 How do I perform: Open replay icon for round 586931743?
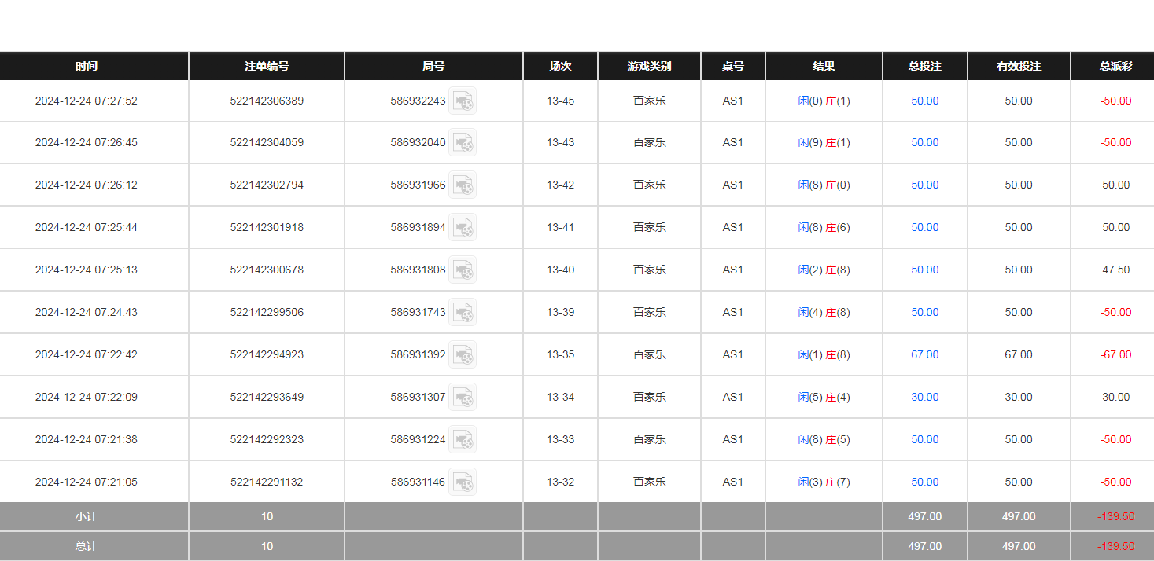(463, 312)
